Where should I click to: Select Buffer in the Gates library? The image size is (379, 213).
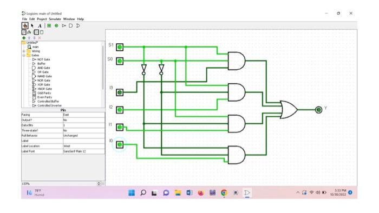pos(38,64)
